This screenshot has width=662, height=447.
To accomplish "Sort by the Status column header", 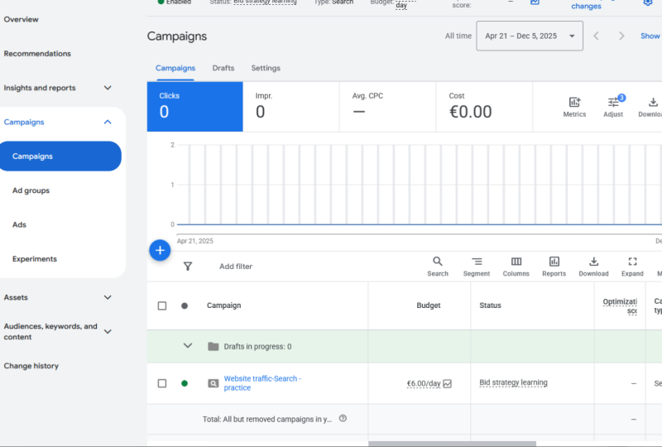I will pyautogui.click(x=490, y=305).
